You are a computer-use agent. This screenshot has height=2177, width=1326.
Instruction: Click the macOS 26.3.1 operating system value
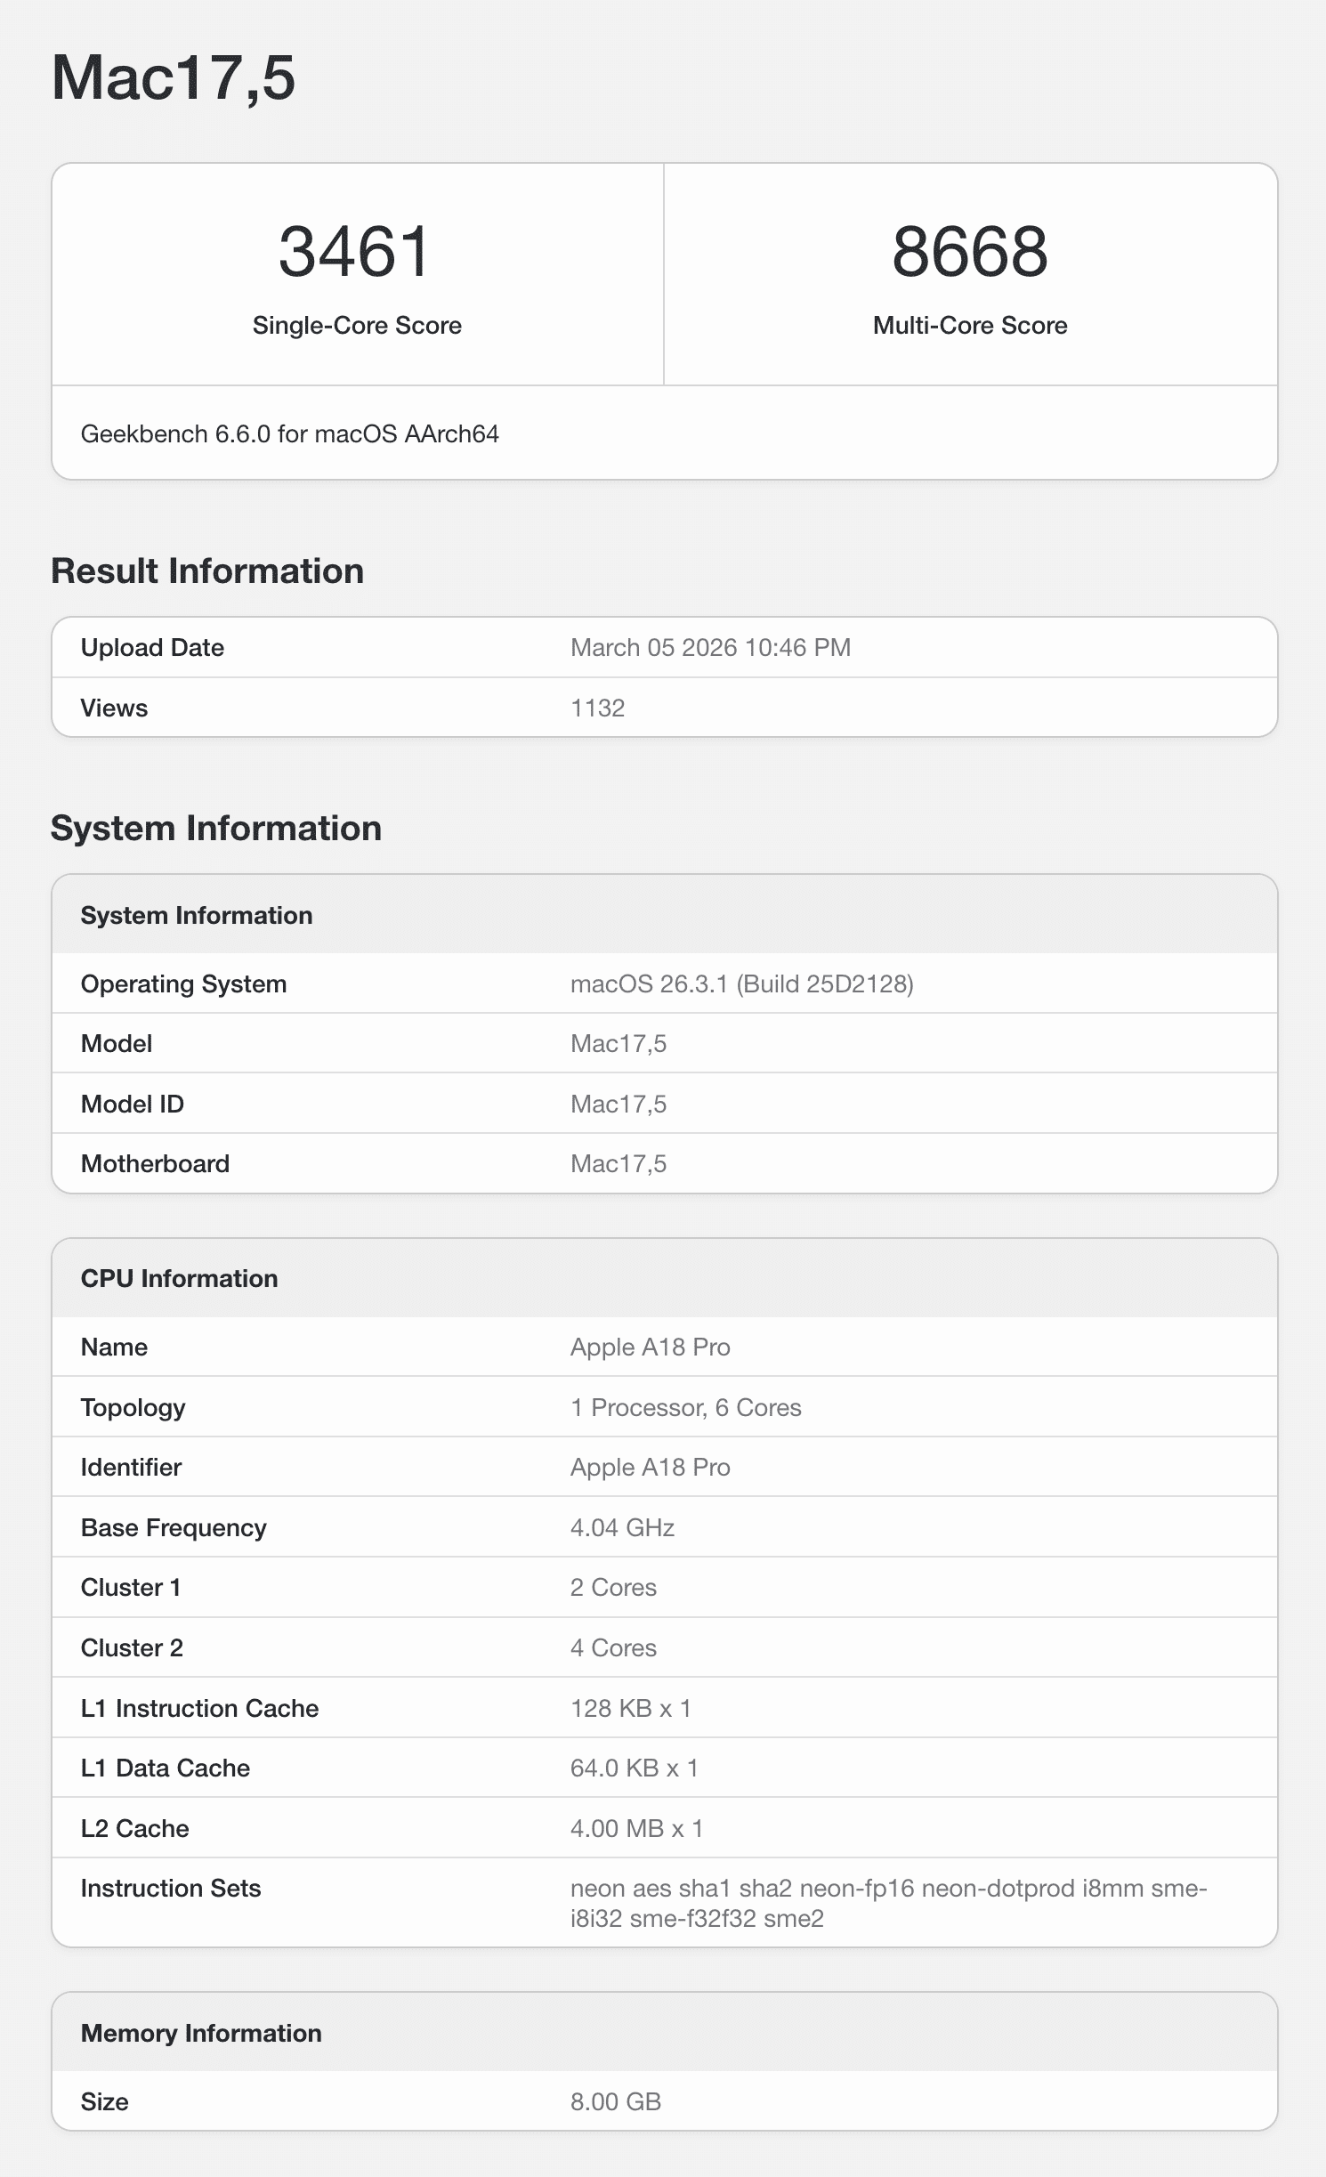(741, 984)
